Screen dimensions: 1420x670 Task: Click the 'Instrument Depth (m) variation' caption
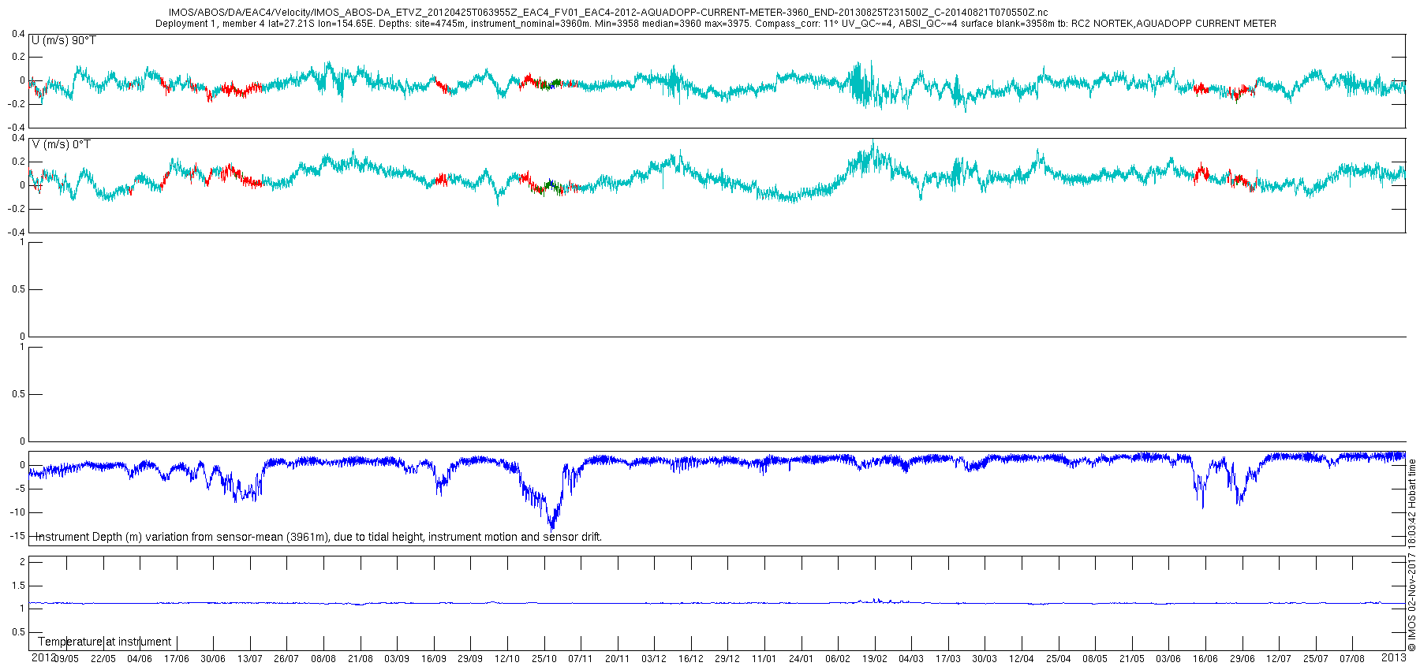(x=319, y=537)
